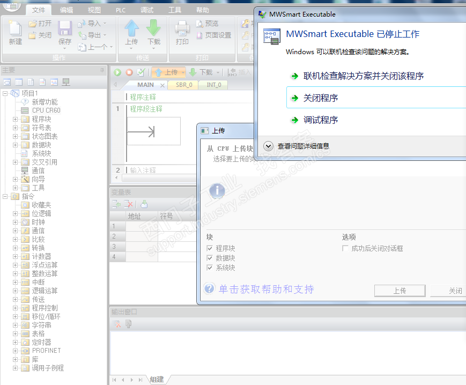
Task: Click the info icon in 上传 dialog
Action: point(217,191)
